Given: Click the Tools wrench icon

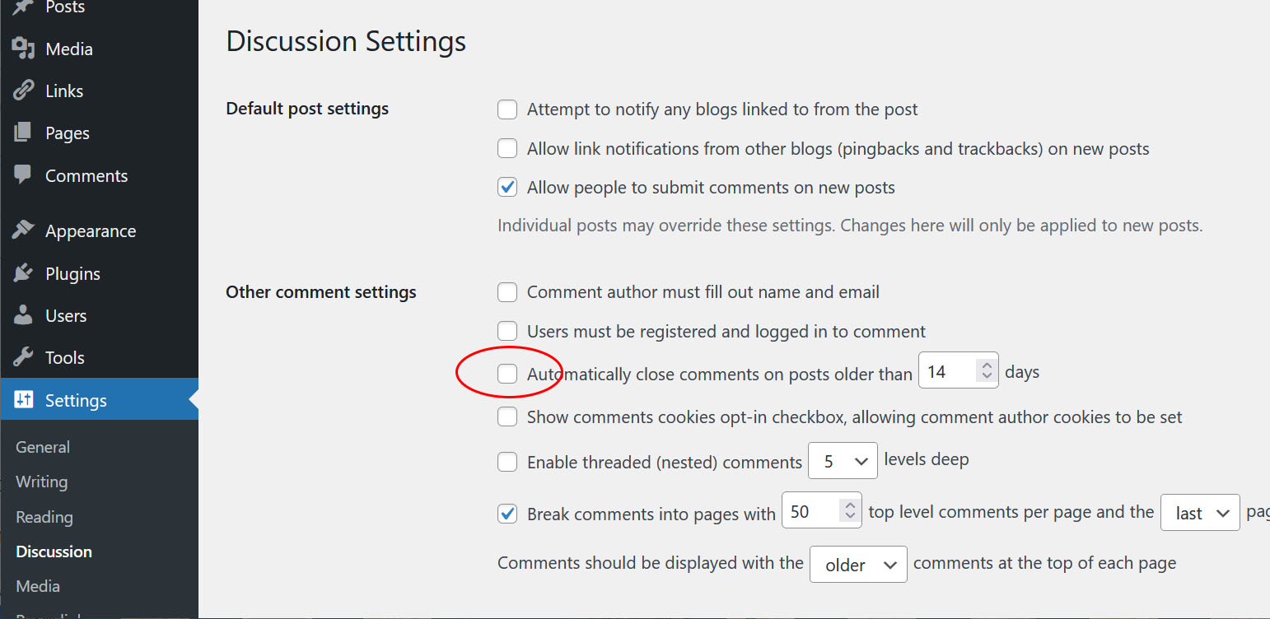Looking at the screenshot, I should coord(23,357).
